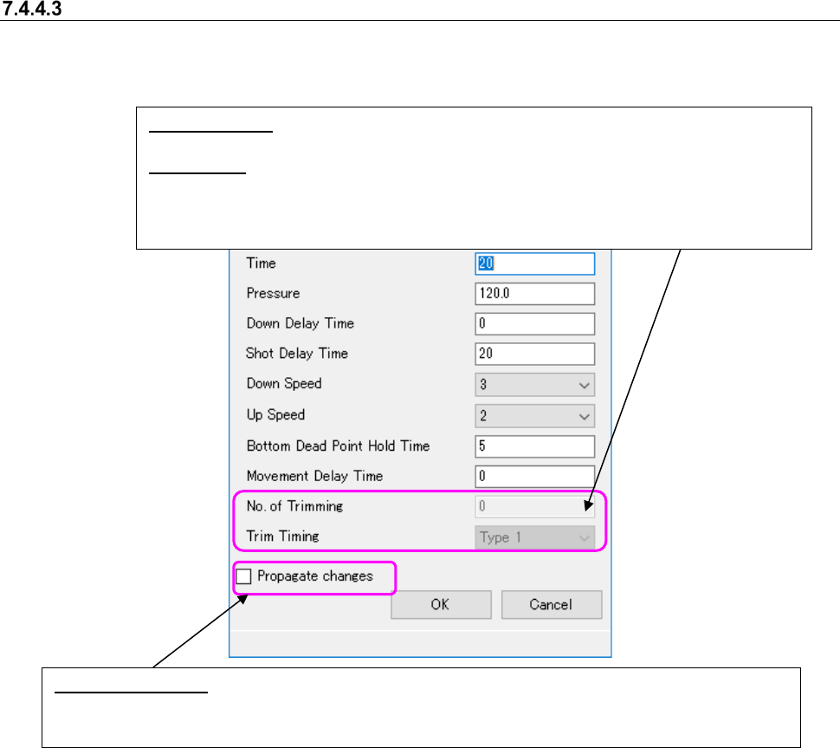Click the Down Delay Time label

pos(300,323)
